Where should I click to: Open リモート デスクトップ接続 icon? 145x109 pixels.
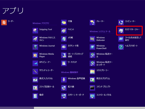click(64, 55)
